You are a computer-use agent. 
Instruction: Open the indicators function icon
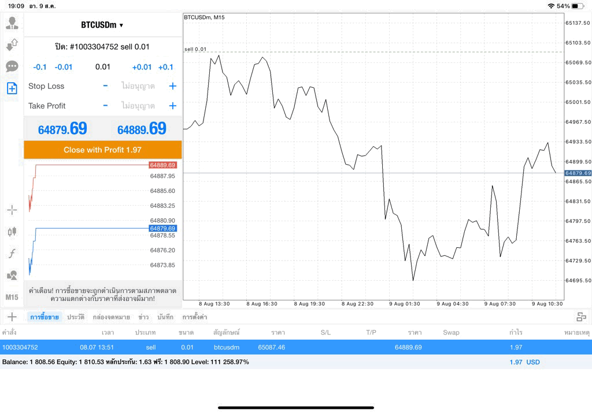(12, 253)
